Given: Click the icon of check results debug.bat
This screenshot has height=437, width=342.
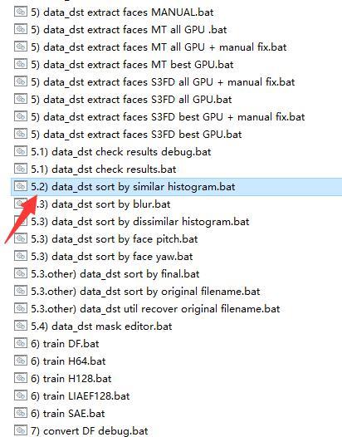Looking at the screenshot, I should pos(21,151).
